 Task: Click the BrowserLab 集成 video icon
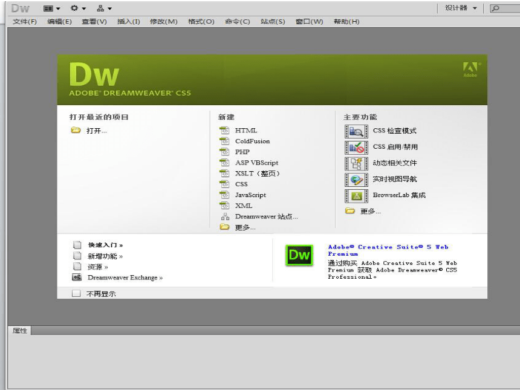[356, 196]
